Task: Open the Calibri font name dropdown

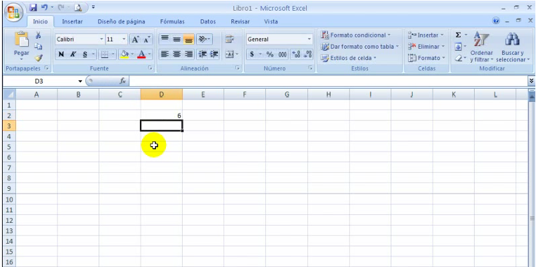Action: coord(102,39)
